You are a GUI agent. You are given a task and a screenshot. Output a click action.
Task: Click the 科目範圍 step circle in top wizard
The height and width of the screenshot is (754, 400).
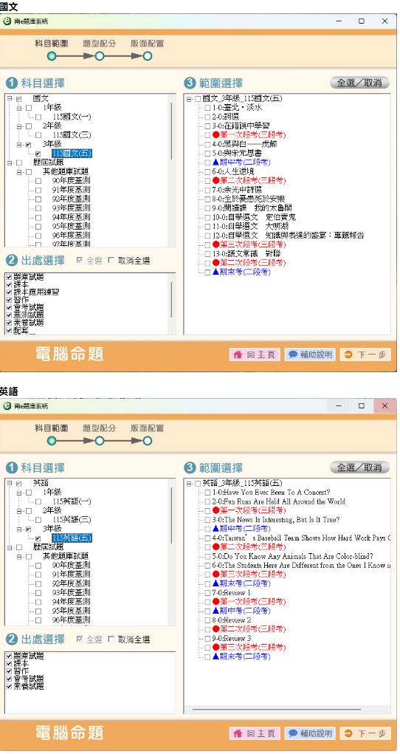pos(52,56)
